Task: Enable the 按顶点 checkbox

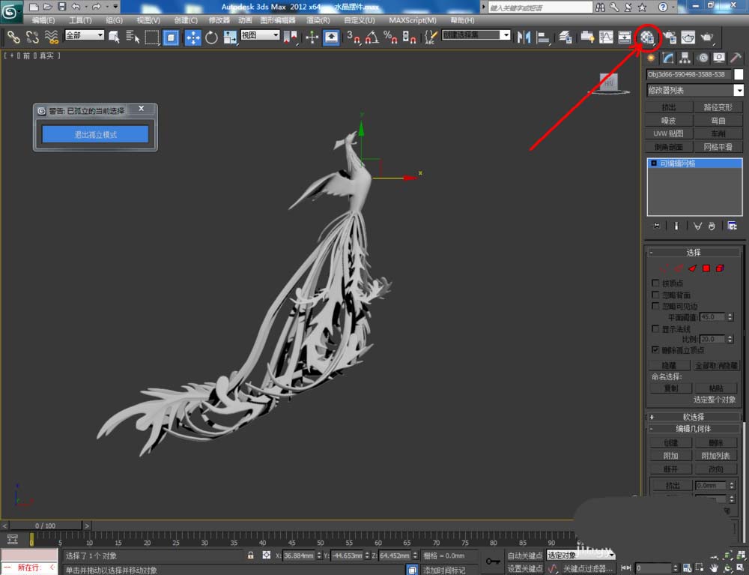Action: pos(655,283)
